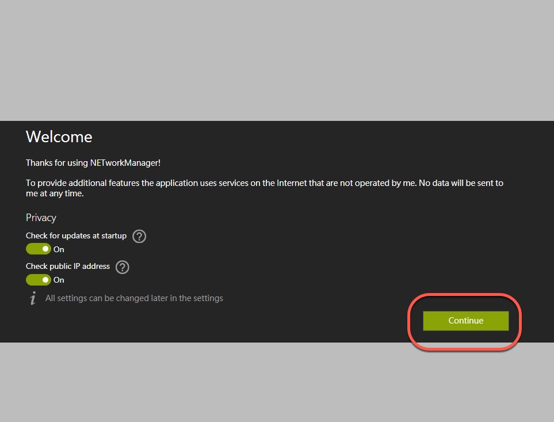Click the 'To provide additional features' paragraph

click(265, 188)
